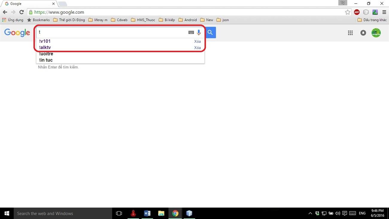This screenshot has height=219, width=389.
Task: Click the Chrome profile name button
Action: [343, 3]
